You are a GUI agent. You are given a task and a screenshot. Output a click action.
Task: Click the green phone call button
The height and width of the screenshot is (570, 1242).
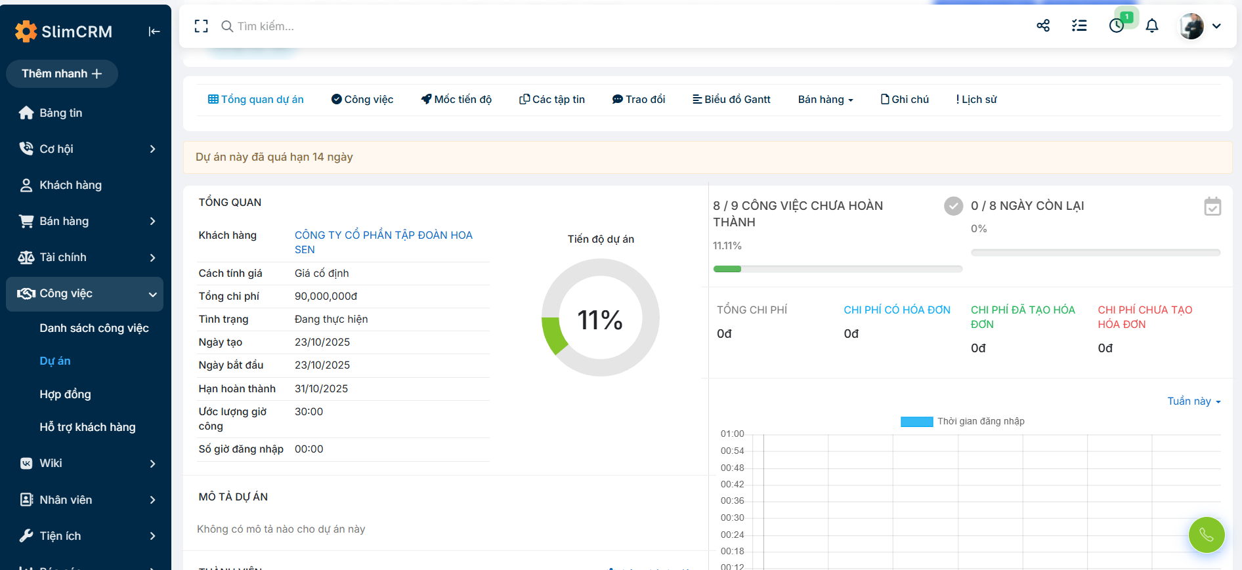[1206, 535]
